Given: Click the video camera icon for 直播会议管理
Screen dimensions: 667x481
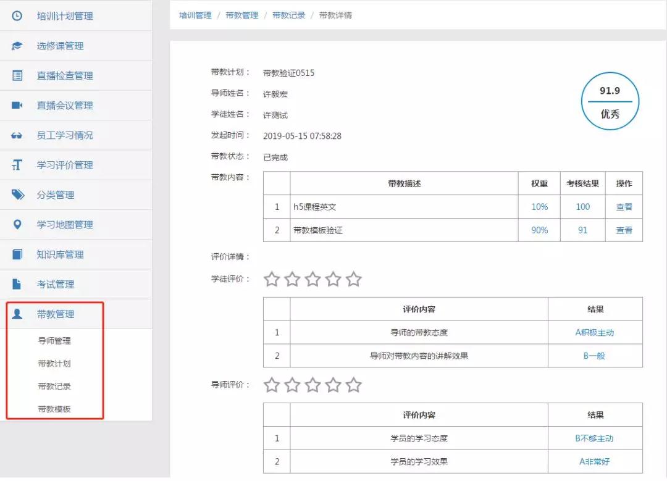Looking at the screenshot, I should tap(17, 106).
